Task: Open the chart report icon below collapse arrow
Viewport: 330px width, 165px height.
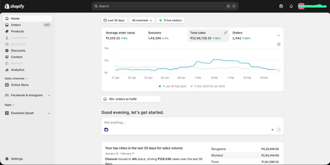Action: point(279,44)
